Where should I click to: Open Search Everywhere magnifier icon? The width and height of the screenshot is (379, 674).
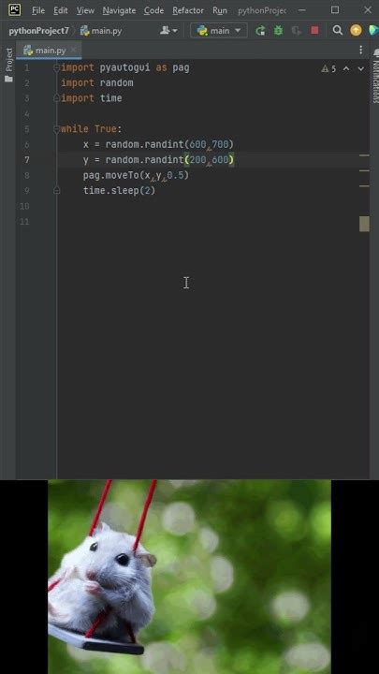pos(338,31)
